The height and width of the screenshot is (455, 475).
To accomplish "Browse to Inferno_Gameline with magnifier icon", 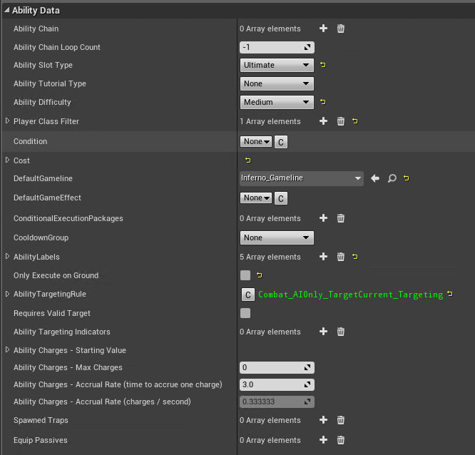I will tap(392, 178).
